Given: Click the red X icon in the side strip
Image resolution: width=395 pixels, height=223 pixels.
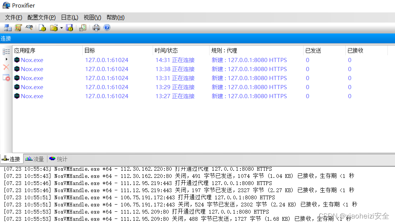Looking at the screenshot, I should coord(6,67).
